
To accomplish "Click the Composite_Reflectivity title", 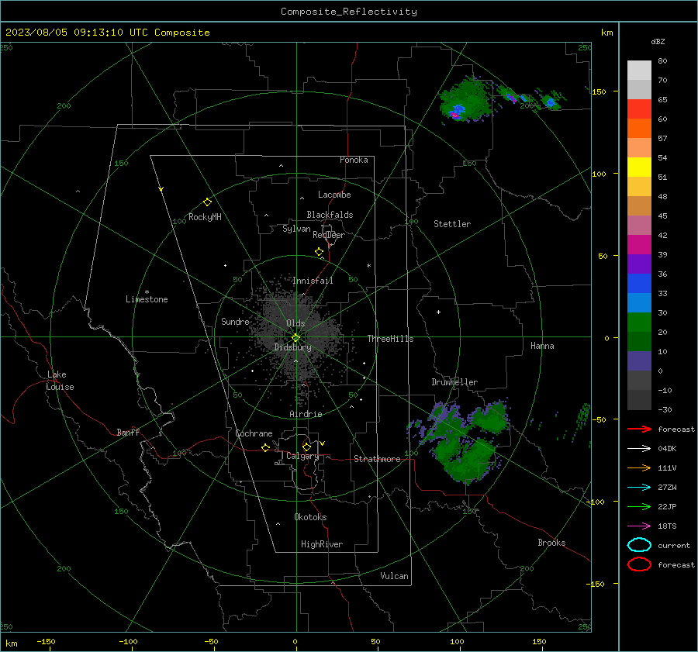I will 348,12.
